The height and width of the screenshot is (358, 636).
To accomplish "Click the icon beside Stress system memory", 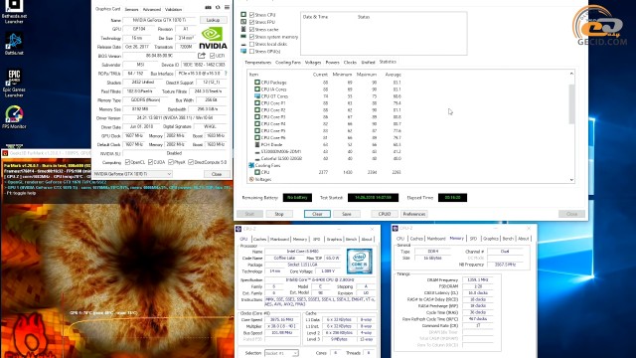I will [243, 37].
